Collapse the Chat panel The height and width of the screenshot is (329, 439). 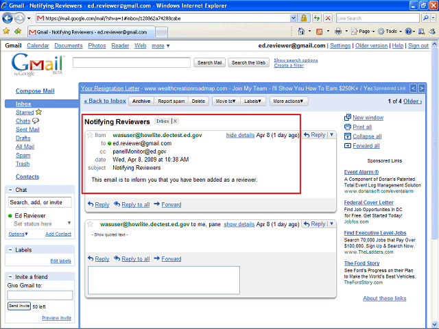pos(10,190)
